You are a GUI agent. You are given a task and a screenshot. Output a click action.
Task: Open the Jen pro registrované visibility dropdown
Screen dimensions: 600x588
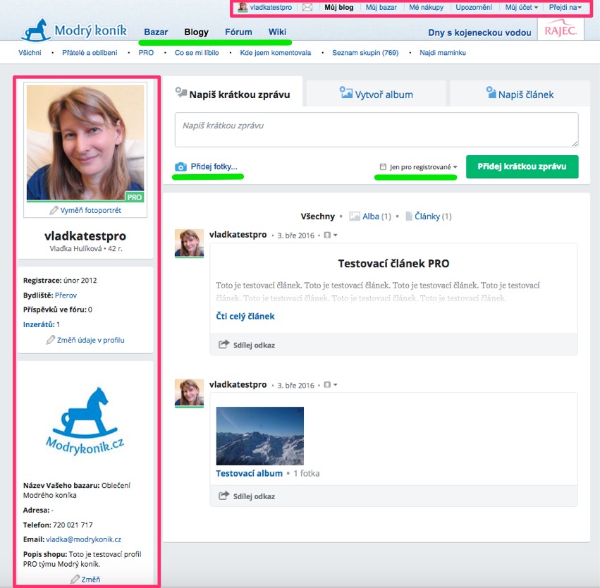tap(419, 167)
